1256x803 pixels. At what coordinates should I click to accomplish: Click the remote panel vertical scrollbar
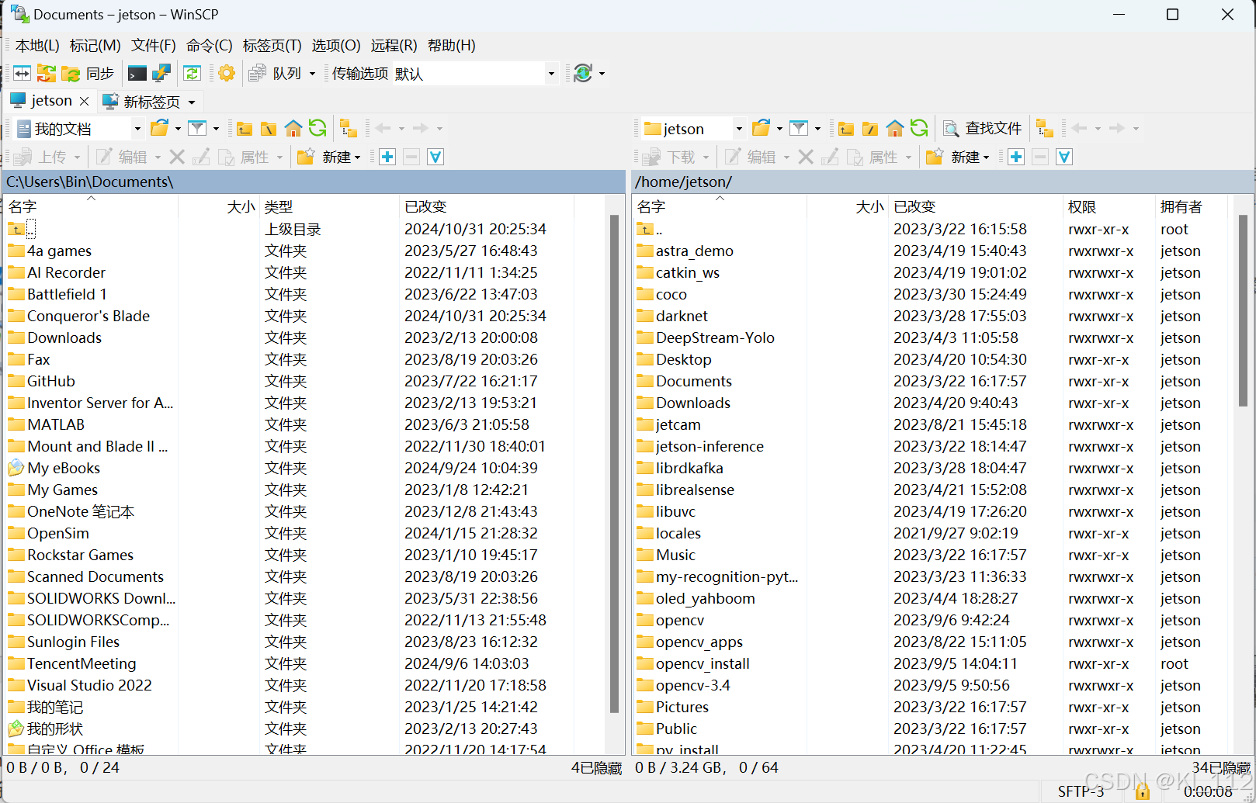(1244, 310)
